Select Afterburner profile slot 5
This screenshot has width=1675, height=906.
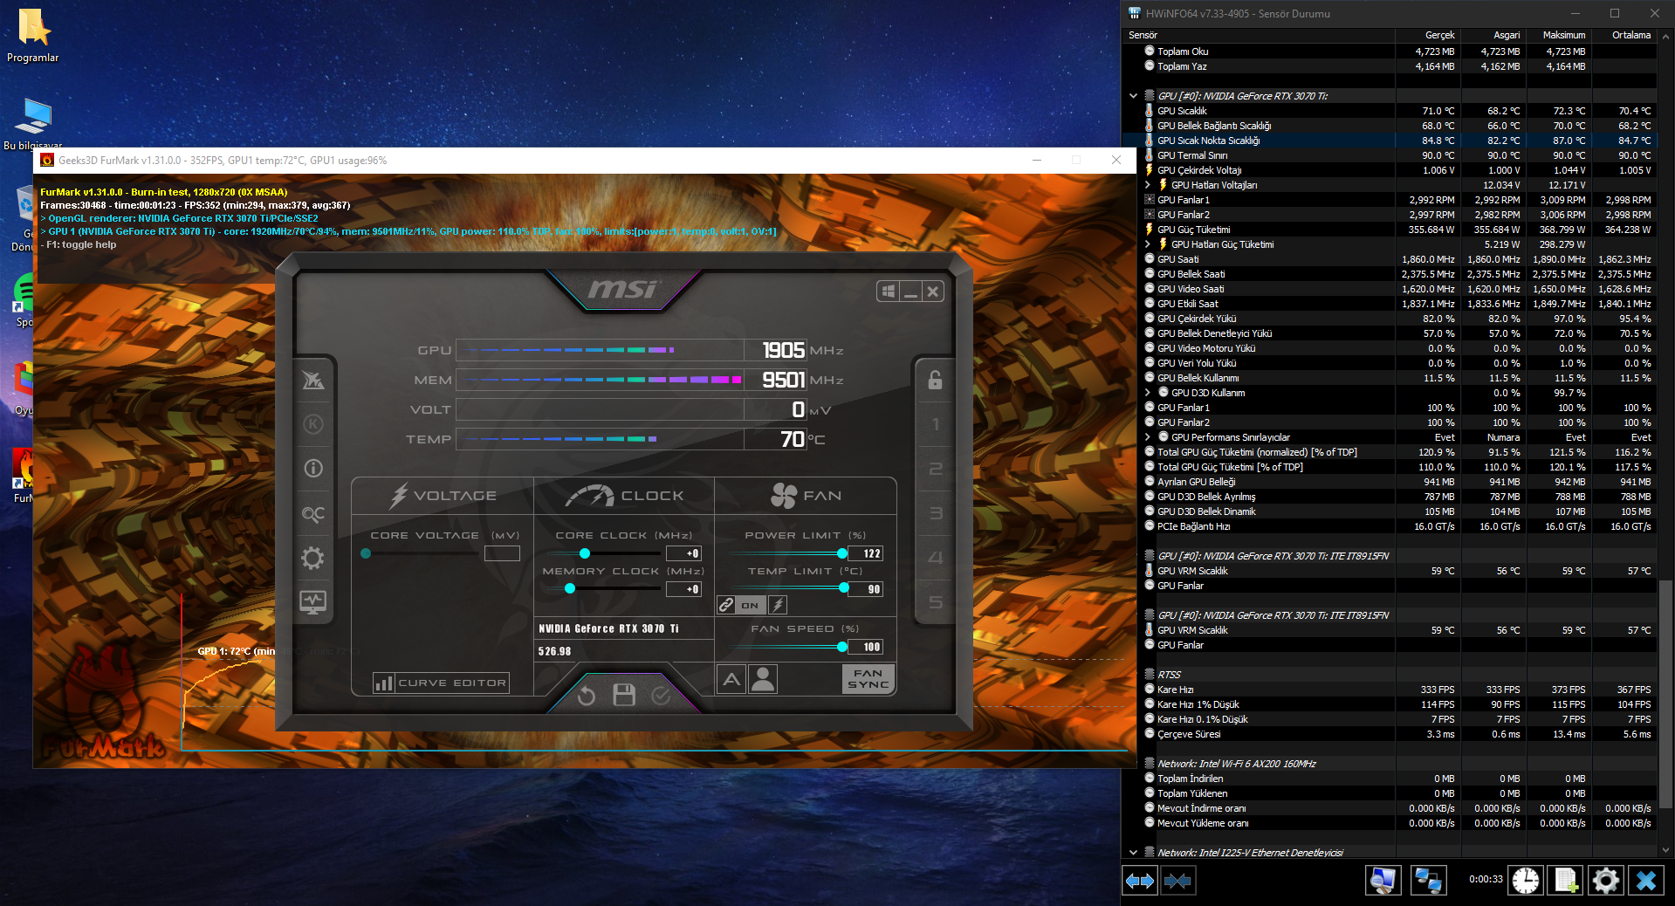[x=935, y=602]
